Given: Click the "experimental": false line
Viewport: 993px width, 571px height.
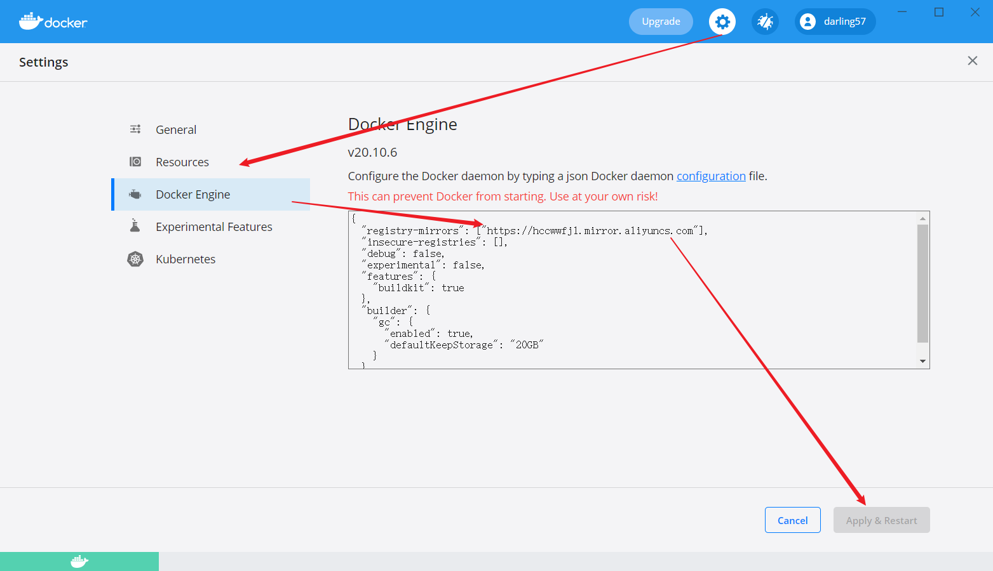Looking at the screenshot, I should click(x=423, y=265).
